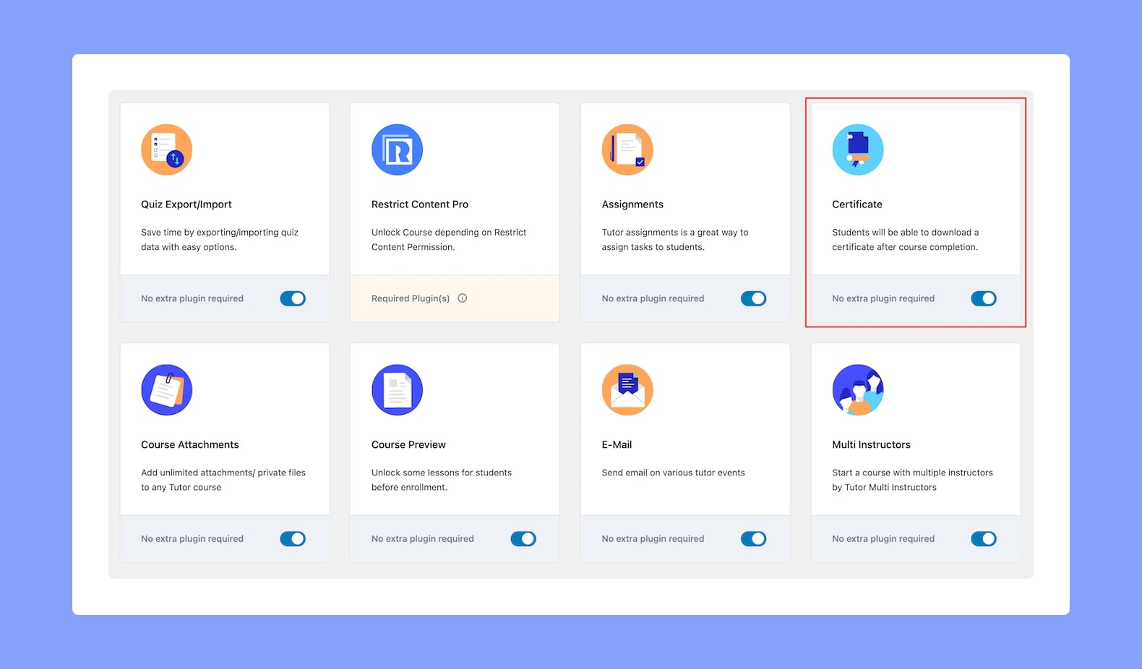
Task: Click 'No extra plugin required' under Multi Instructors
Action: [x=883, y=539]
